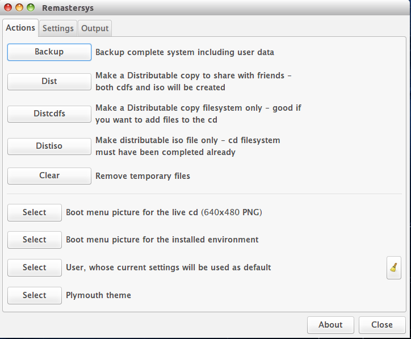Select boot picture for installed environment
Screen dimensions: 411x339
click(x=35, y=240)
